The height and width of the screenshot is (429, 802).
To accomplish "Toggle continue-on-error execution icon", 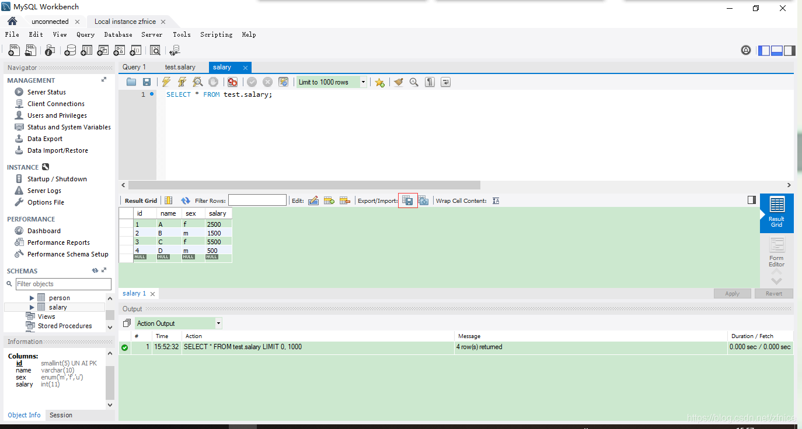I will click(232, 82).
